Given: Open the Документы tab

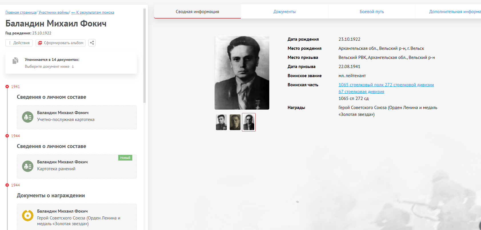Looking at the screenshot, I should (x=284, y=12).
